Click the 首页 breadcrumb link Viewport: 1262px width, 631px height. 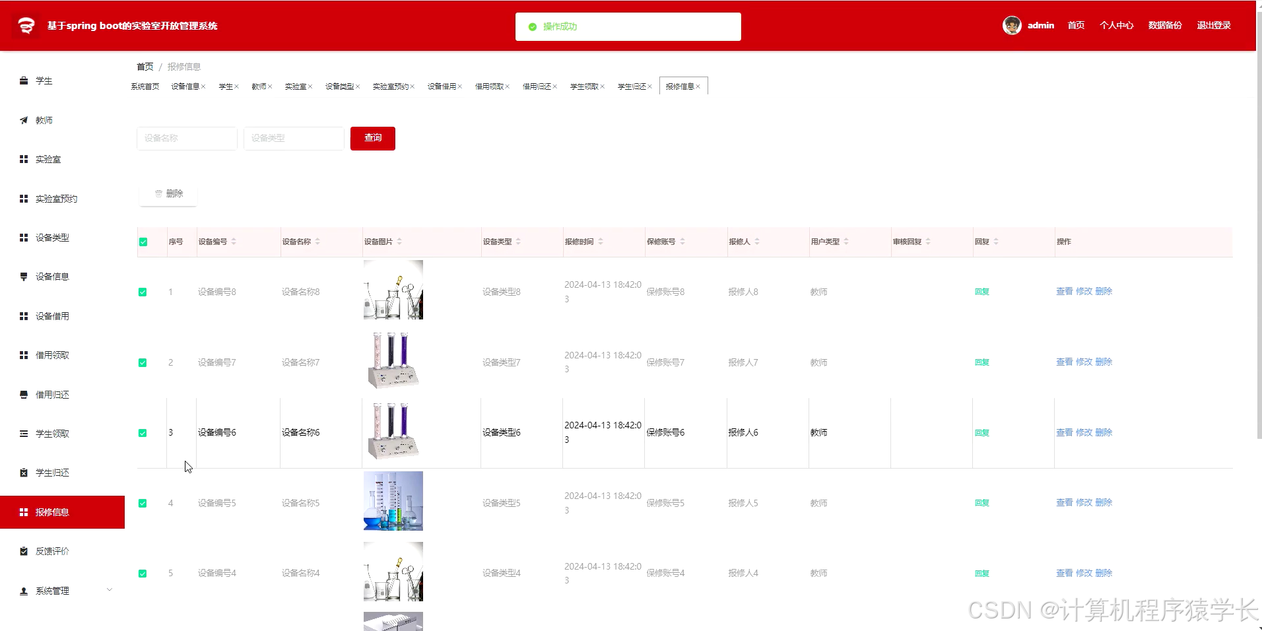pos(145,67)
